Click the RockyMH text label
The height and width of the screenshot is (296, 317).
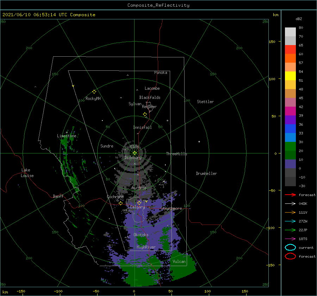(x=93, y=99)
